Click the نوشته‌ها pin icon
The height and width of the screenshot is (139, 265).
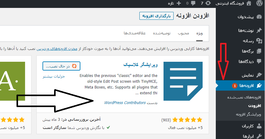tap(259, 30)
